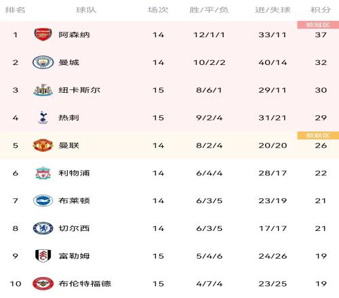This screenshot has height=298, width=339.
Task: Click the red Champions League zone tag
Action: click(318, 25)
